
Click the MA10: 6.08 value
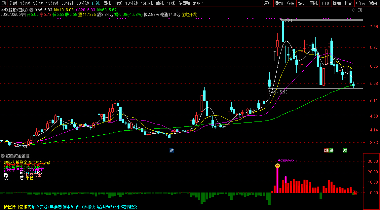point(64,10)
